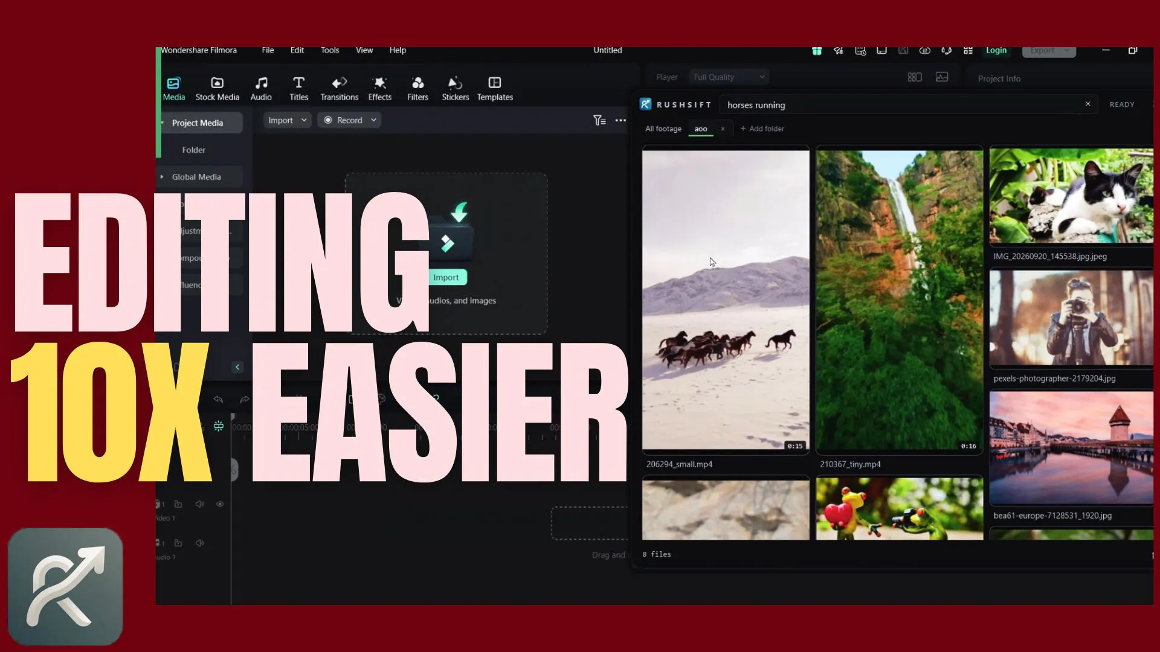The height and width of the screenshot is (652, 1160).
Task: Clear the RushSift 'horses running' search
Action: [x=1088, y=104]
